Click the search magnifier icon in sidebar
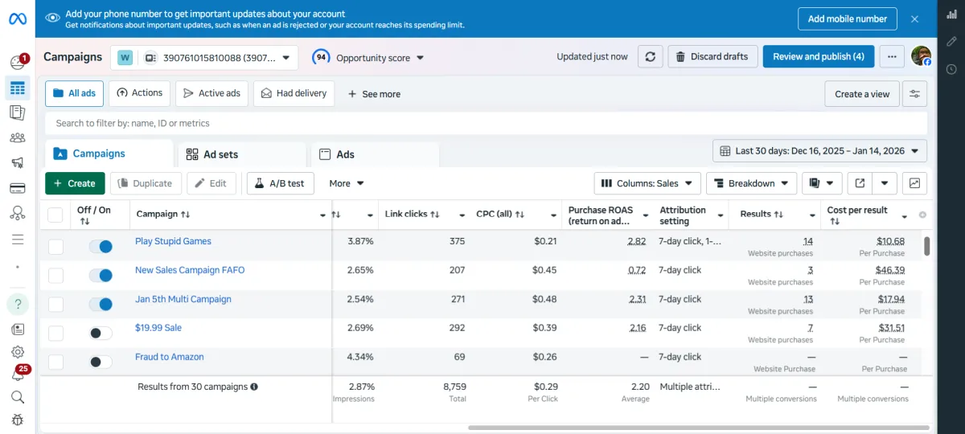This screenshot has height=434, width=965. point(17,397)
